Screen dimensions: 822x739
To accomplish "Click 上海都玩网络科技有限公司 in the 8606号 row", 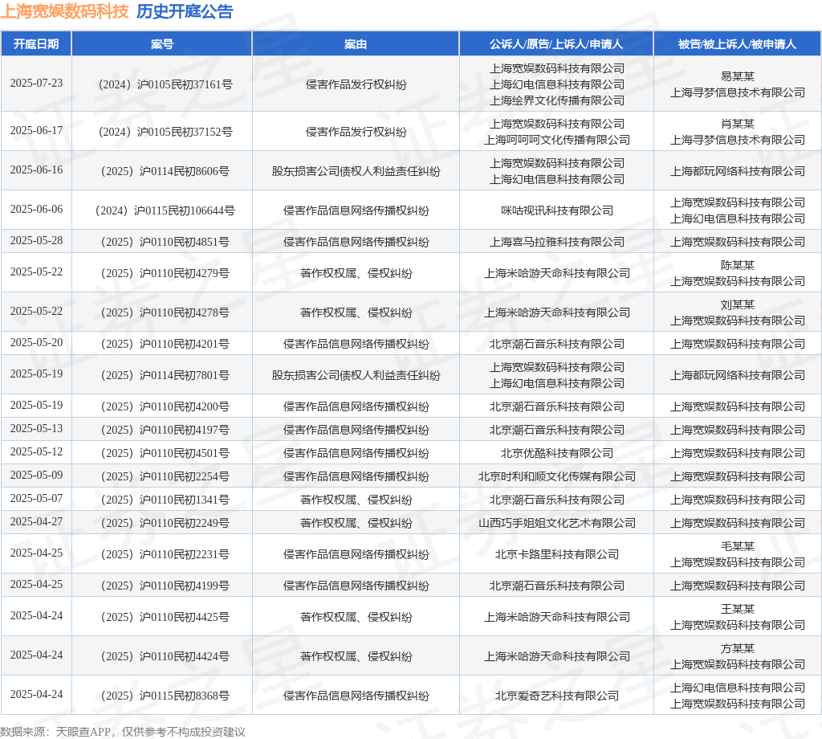I will click(738, 171).
